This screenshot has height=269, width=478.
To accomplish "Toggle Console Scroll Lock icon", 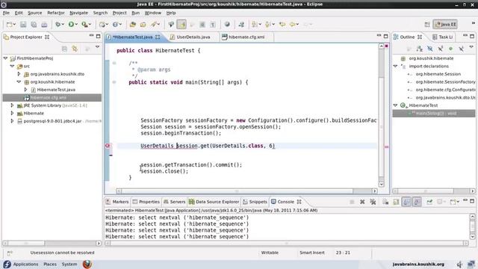I will click(396, 202).
